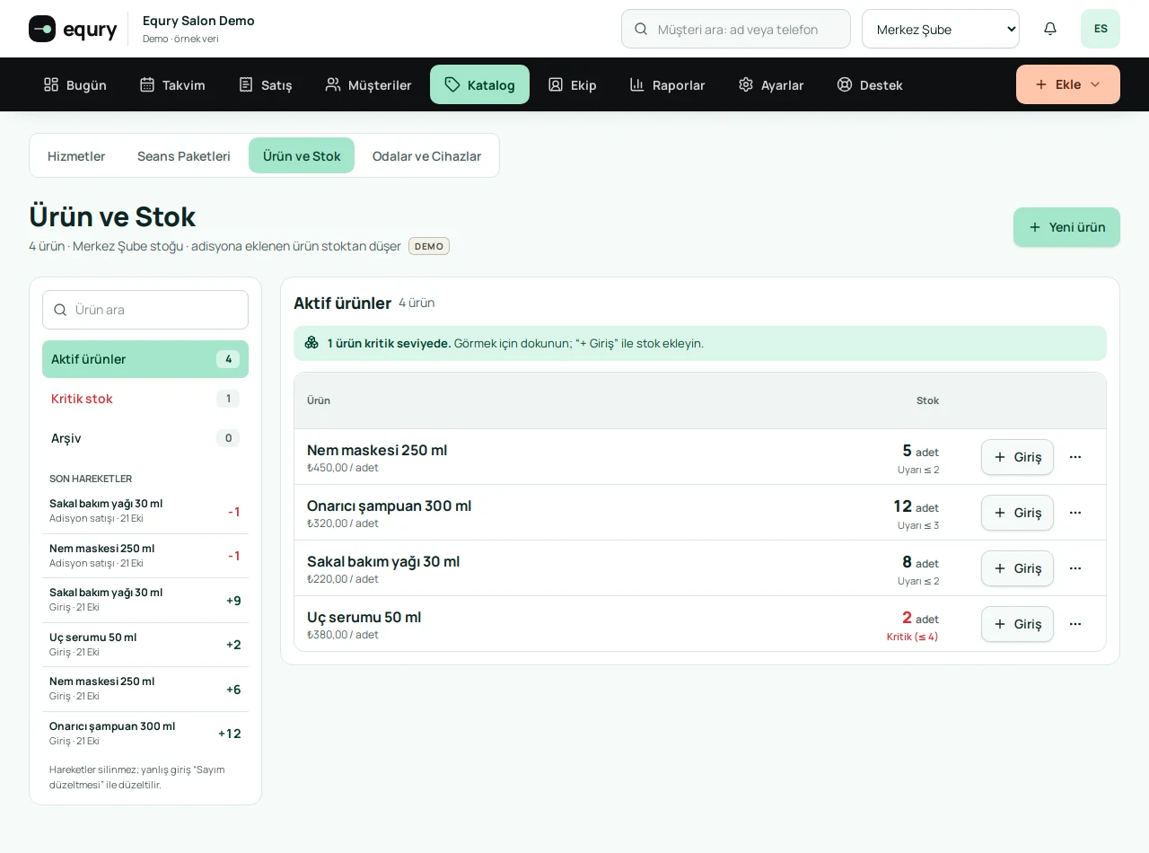1149x853 pixels.
Task: Switch to the Seans Paketleri tab
Action: 184,155
